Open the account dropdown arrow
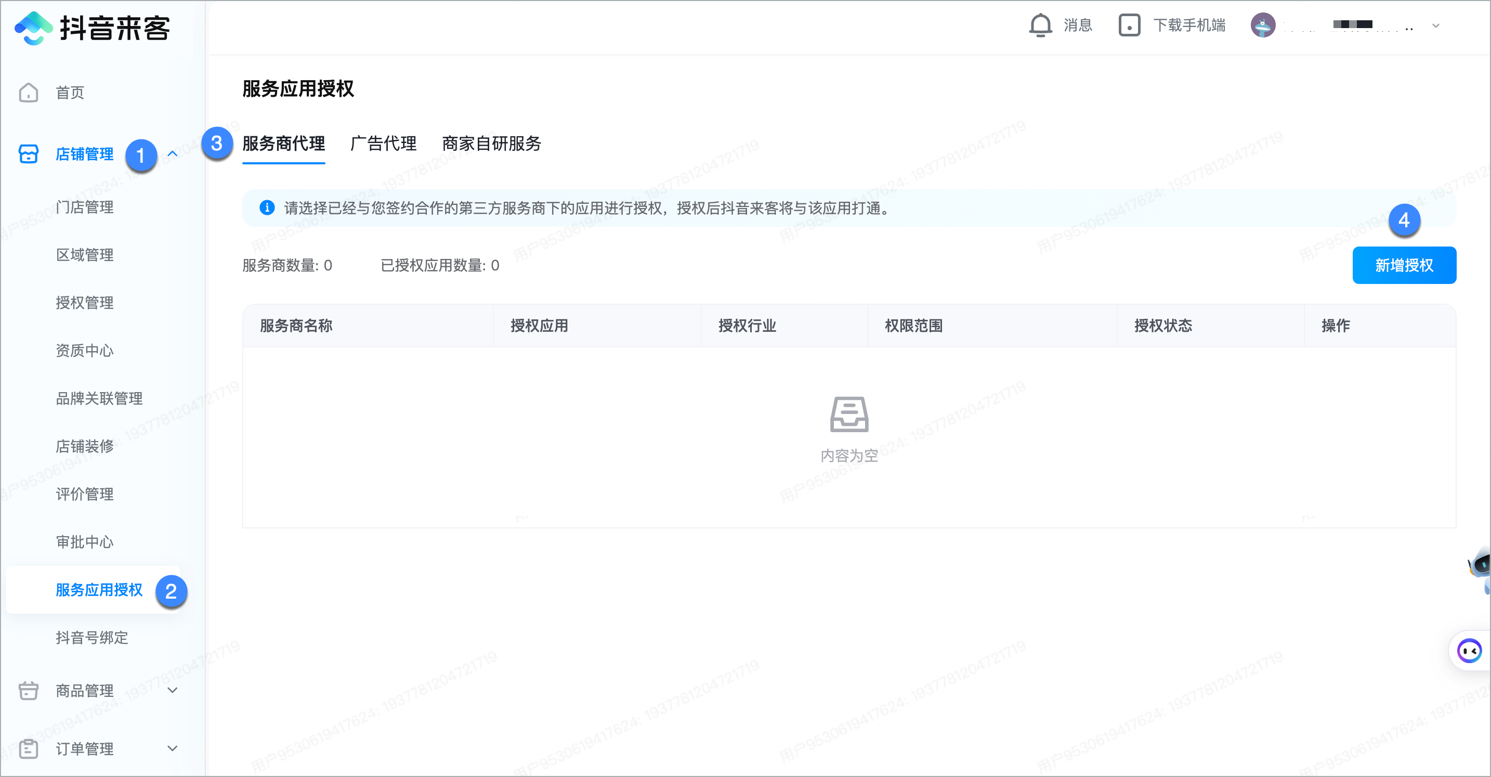 pos(1435,25)
